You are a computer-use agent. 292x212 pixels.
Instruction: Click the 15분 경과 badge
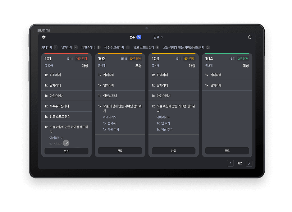tap(81, 59)
